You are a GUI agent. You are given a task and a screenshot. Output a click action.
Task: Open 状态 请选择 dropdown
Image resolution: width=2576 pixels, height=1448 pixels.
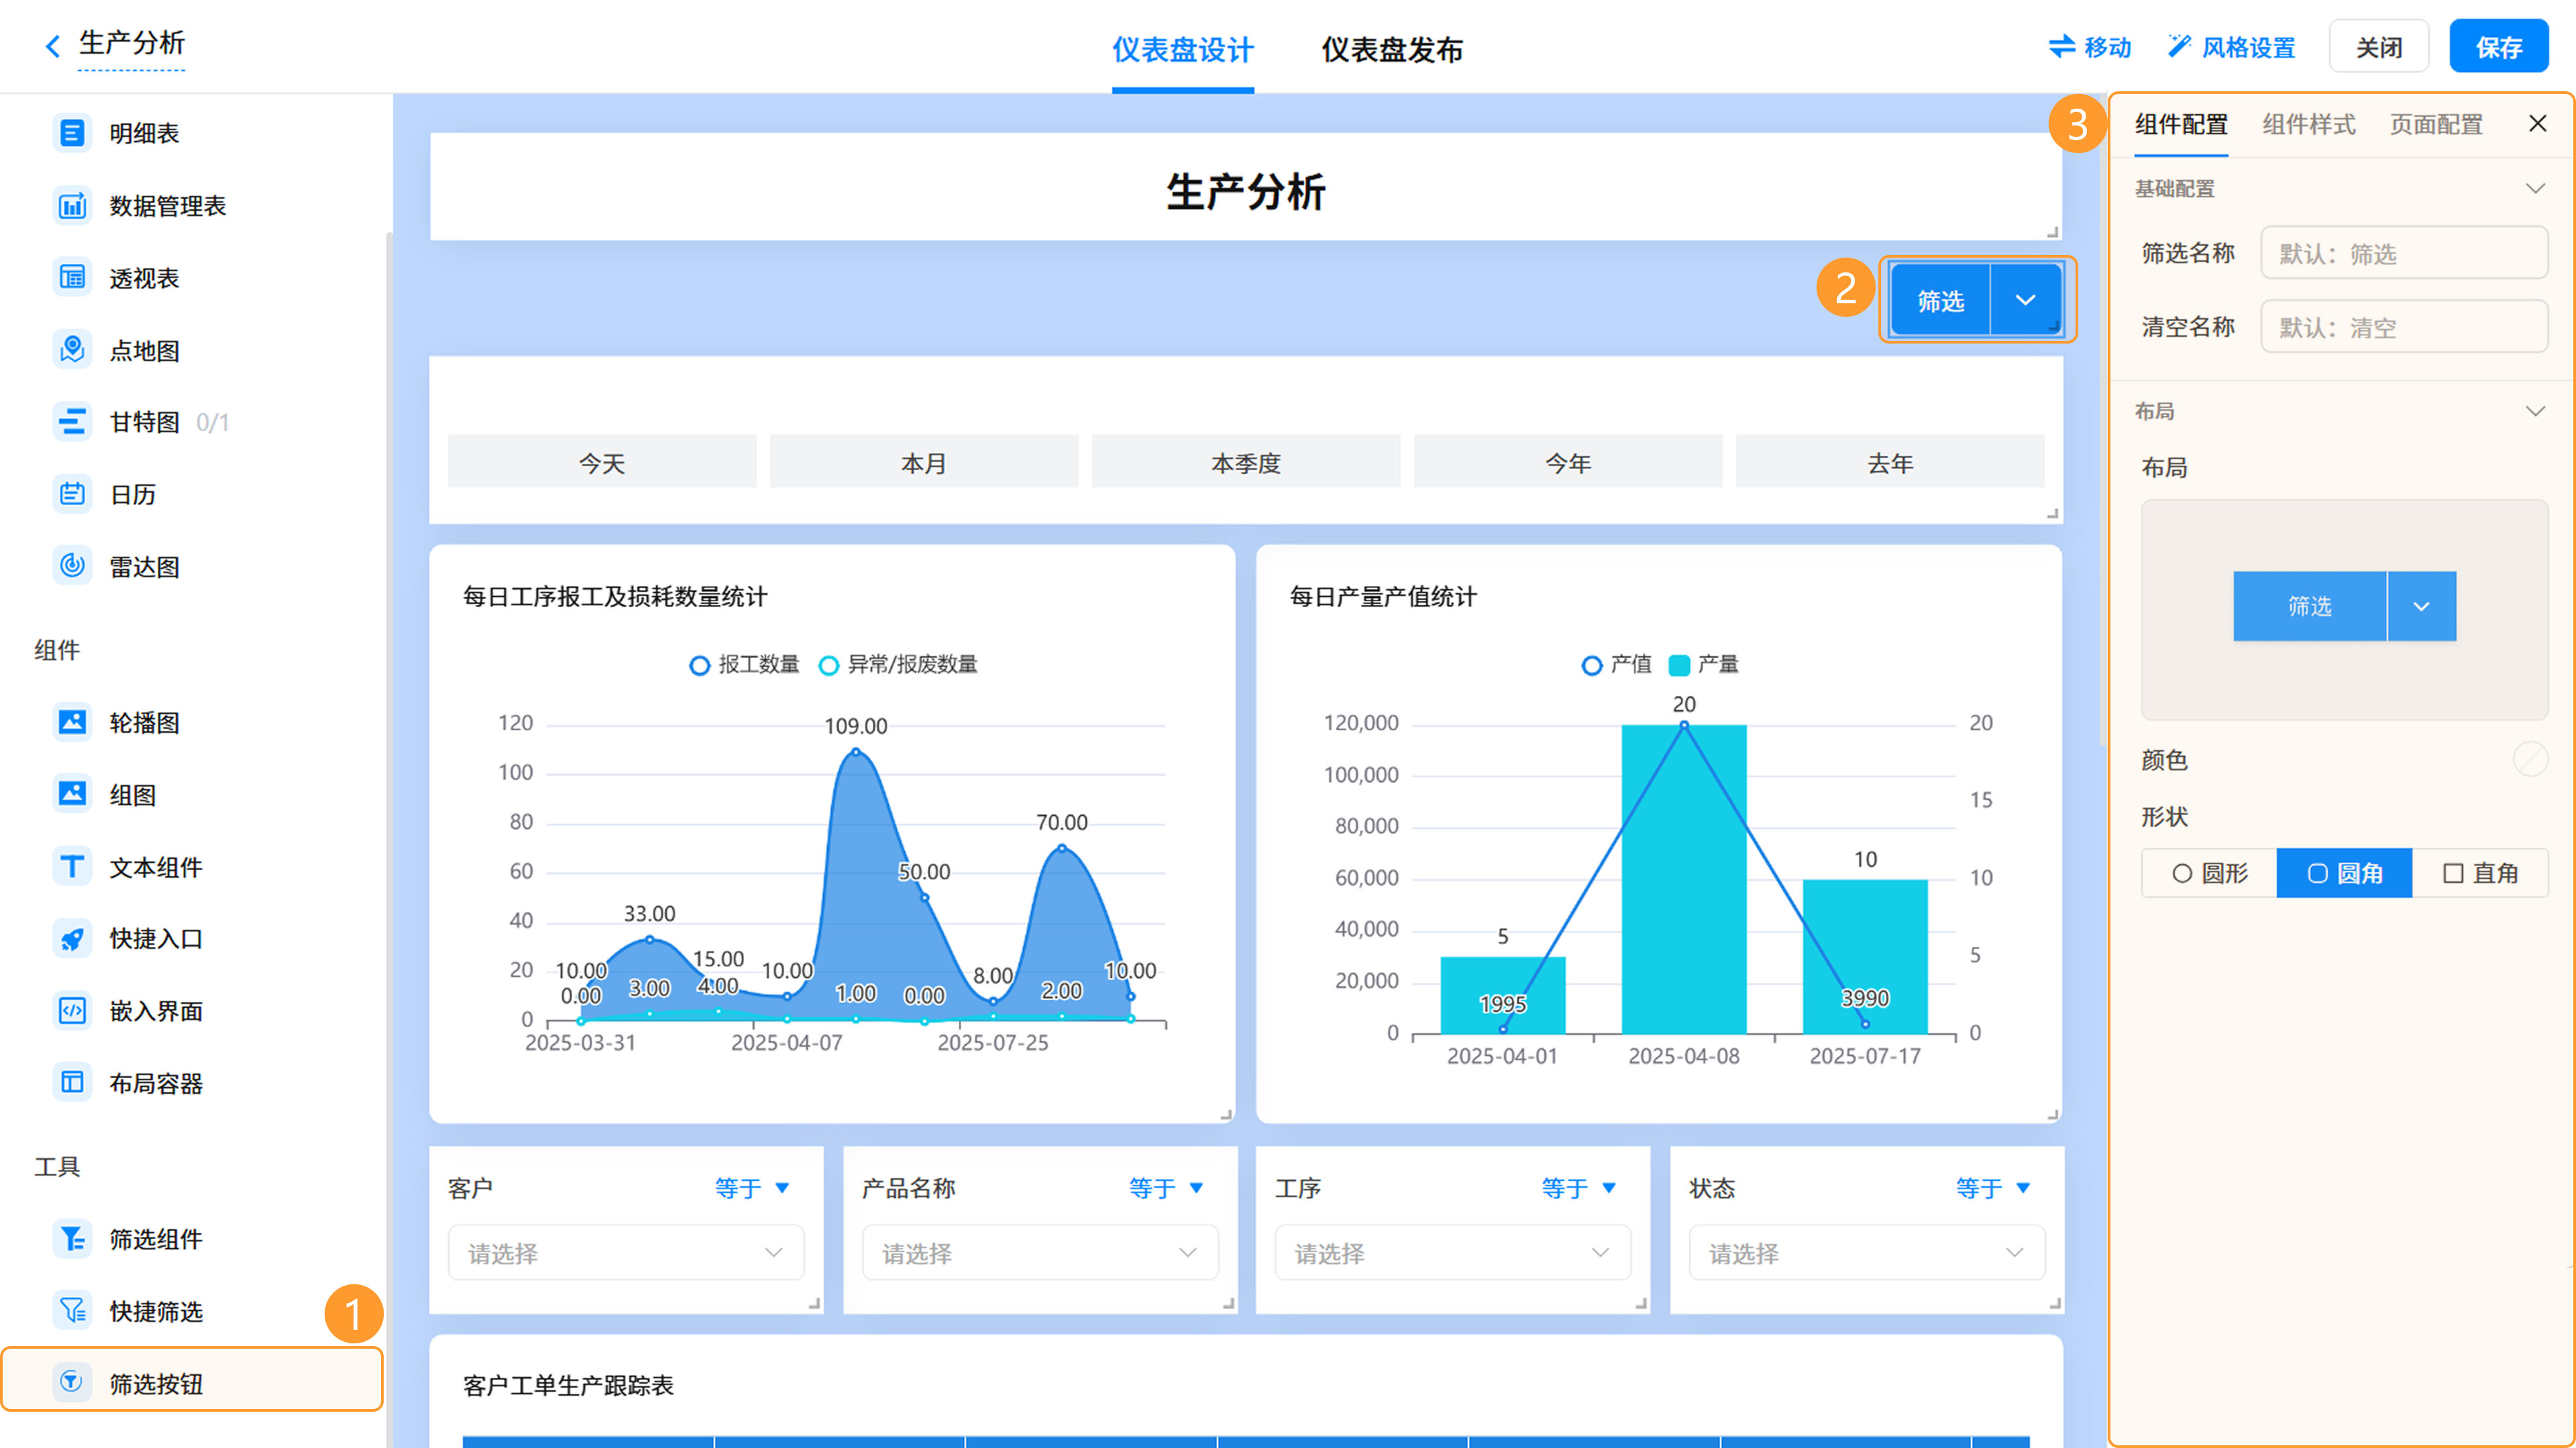click(1866, 1252)
